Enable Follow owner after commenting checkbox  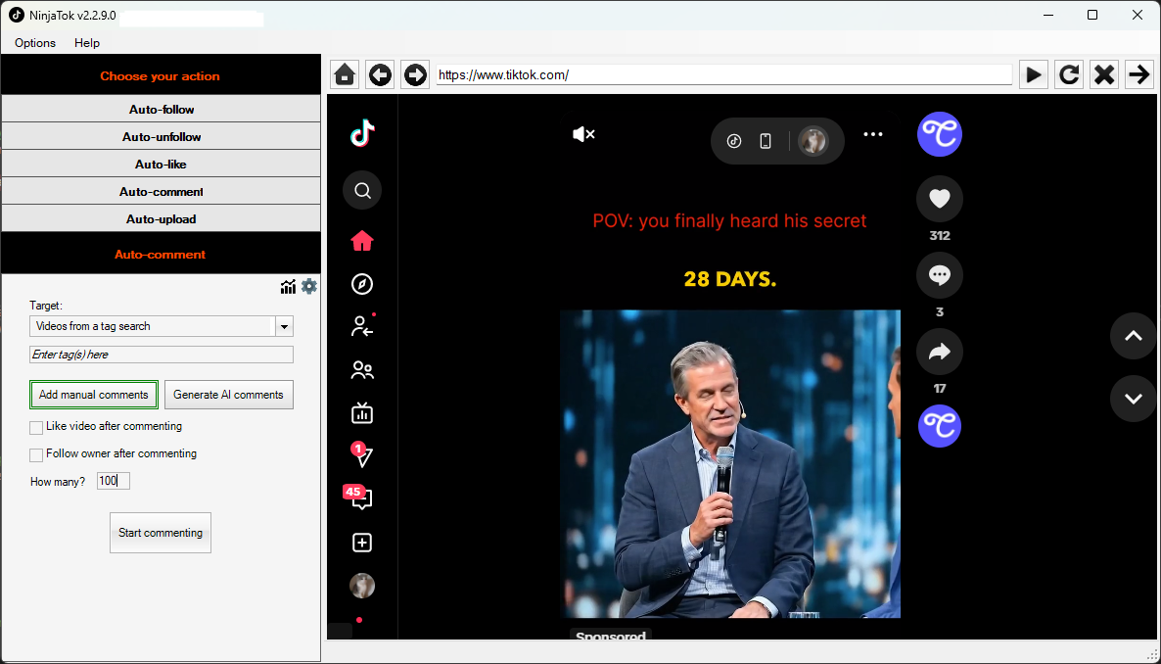pos(36,454)
